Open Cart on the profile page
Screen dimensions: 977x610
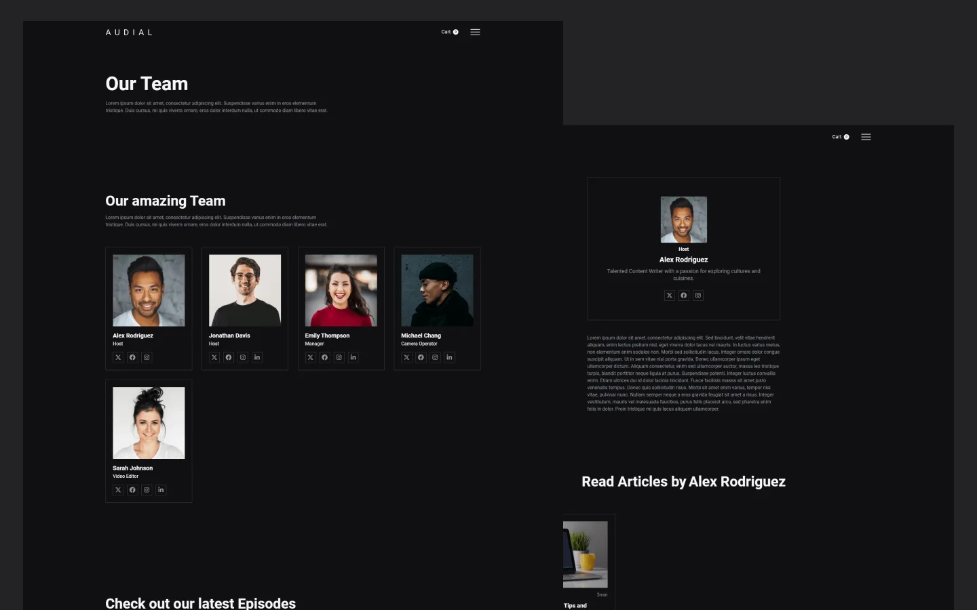(x=841, y=137)
